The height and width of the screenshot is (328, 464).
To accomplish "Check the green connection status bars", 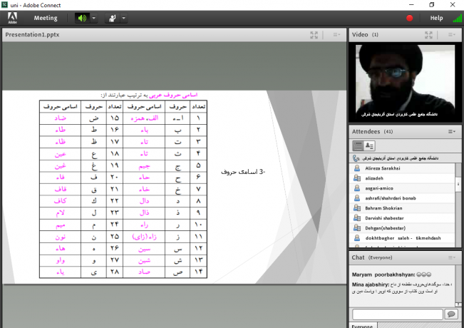I will point(455,18).
